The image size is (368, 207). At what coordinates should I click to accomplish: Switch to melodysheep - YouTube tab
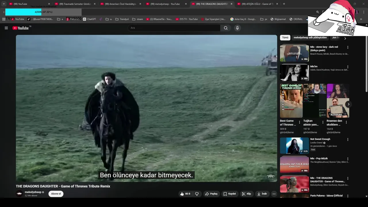tap(166, 4)
